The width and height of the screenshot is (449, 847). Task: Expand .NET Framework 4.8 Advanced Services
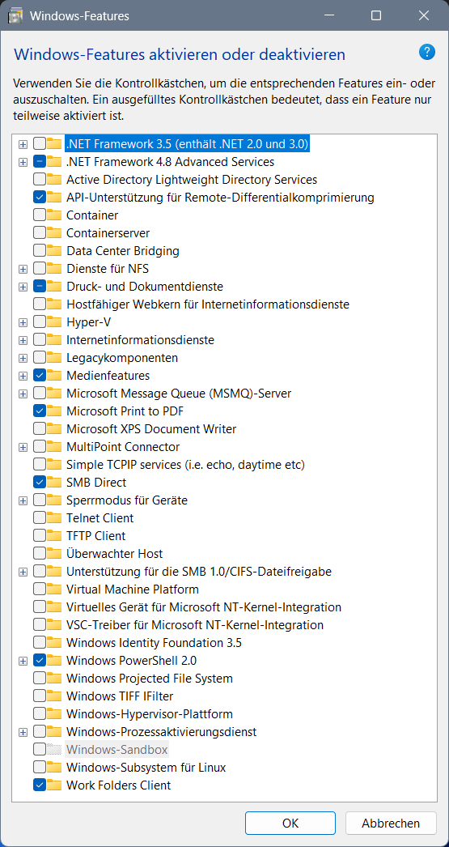click(x=23, y=162)
